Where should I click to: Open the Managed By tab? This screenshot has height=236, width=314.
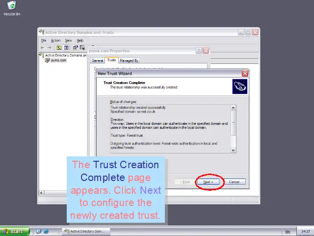point(129,60)
